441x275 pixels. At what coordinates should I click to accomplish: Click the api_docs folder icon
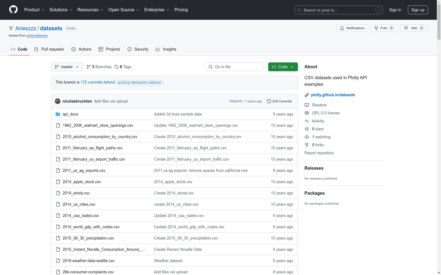(x=58, y=114)
